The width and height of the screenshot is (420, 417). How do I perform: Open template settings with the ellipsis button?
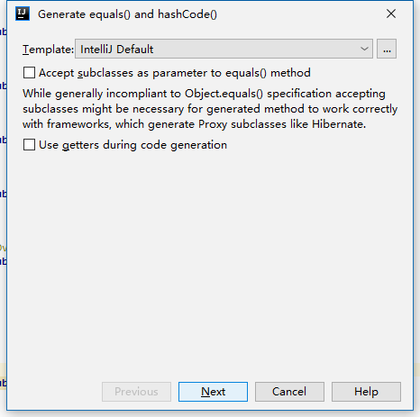(387, 49)
